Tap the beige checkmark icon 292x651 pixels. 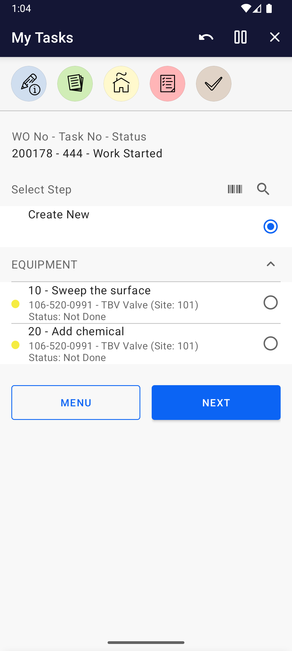click(x=214, y=84)
